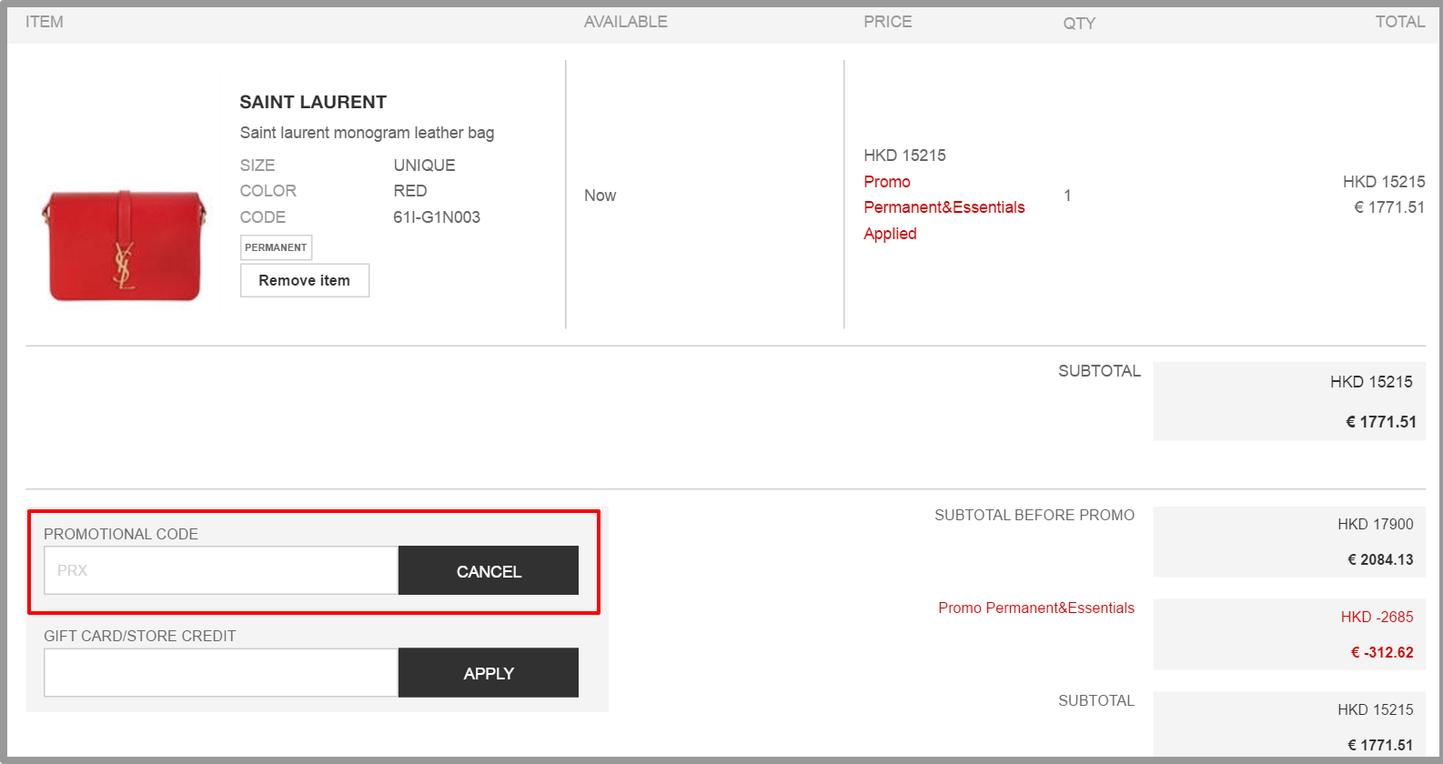Open the red Saint Laurent bag thumbnail

124,246
